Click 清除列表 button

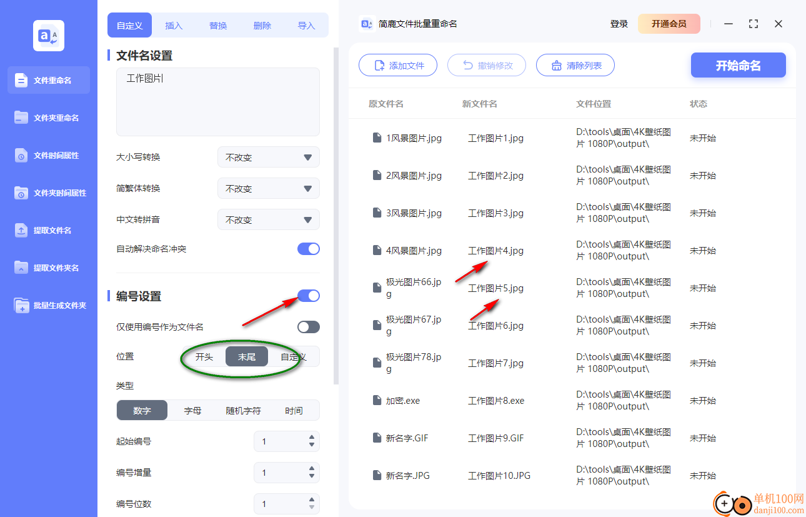click(x=575, y=65)
